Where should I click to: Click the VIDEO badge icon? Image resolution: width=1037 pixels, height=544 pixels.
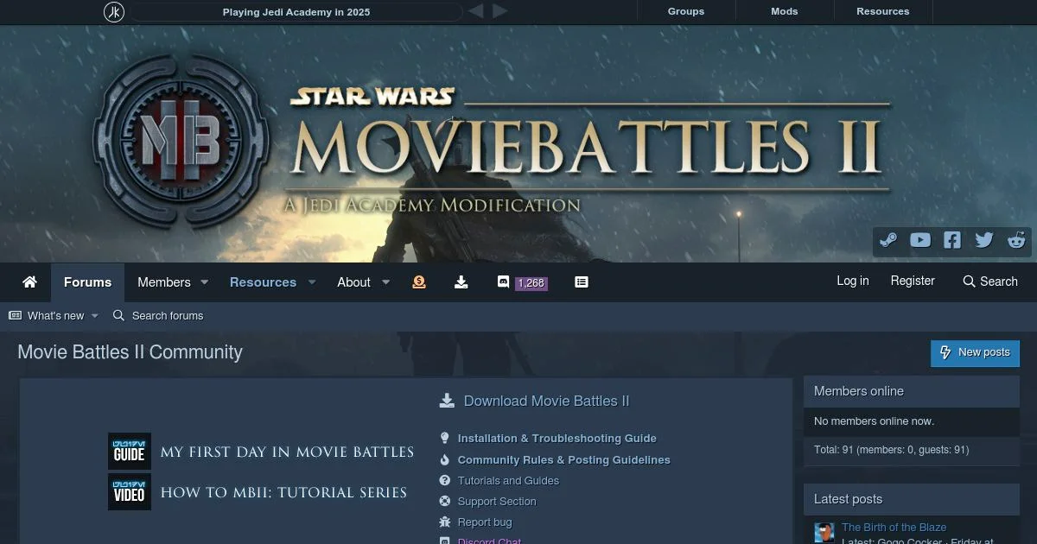click(130, 491)
